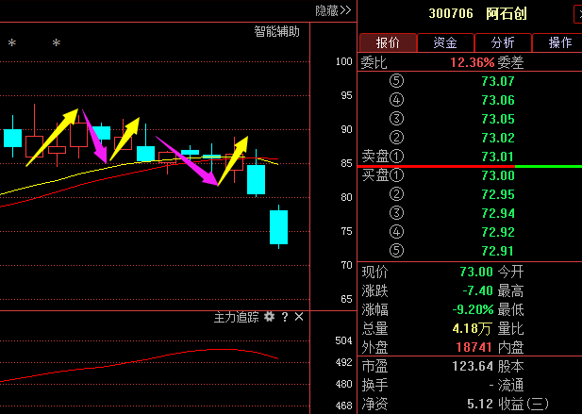Select buy level 1 price 73.00
This screenshot has width=582, height=414.
coord(497,175)
